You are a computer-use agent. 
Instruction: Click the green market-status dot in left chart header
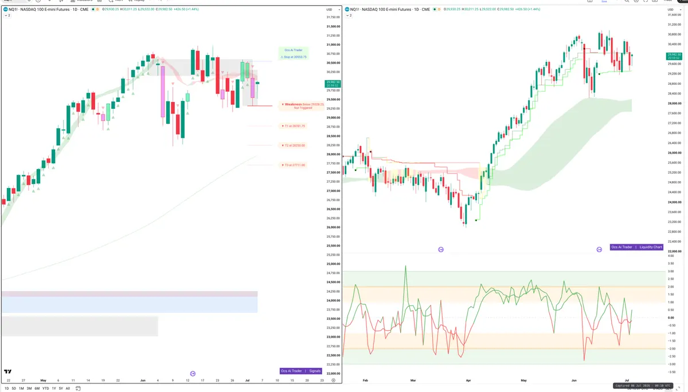click(93, 9)
